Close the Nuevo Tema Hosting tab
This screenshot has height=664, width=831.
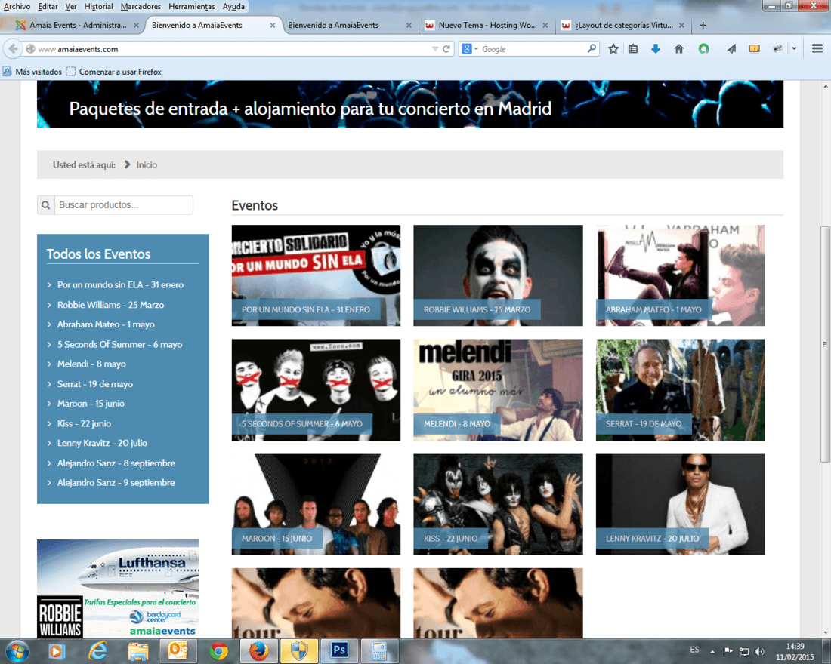[545, 25]
